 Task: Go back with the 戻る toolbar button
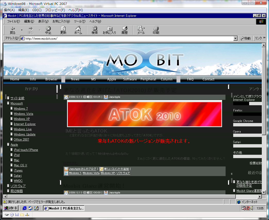point(13,30)
